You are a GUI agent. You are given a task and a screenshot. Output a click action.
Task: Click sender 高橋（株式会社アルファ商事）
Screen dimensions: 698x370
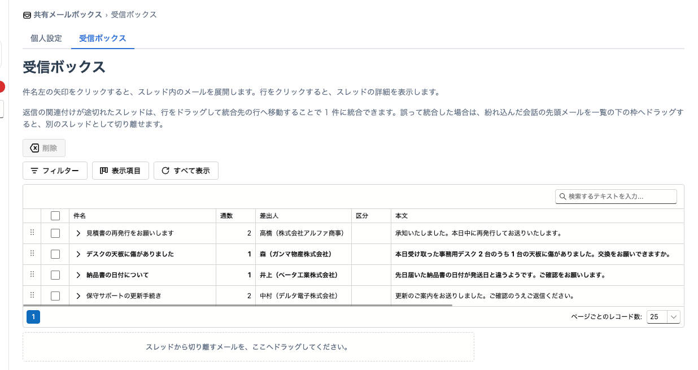[302, 233]
